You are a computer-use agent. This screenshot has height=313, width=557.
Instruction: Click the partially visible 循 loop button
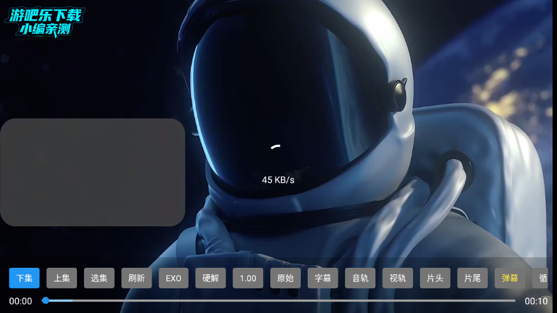[542, 278]
